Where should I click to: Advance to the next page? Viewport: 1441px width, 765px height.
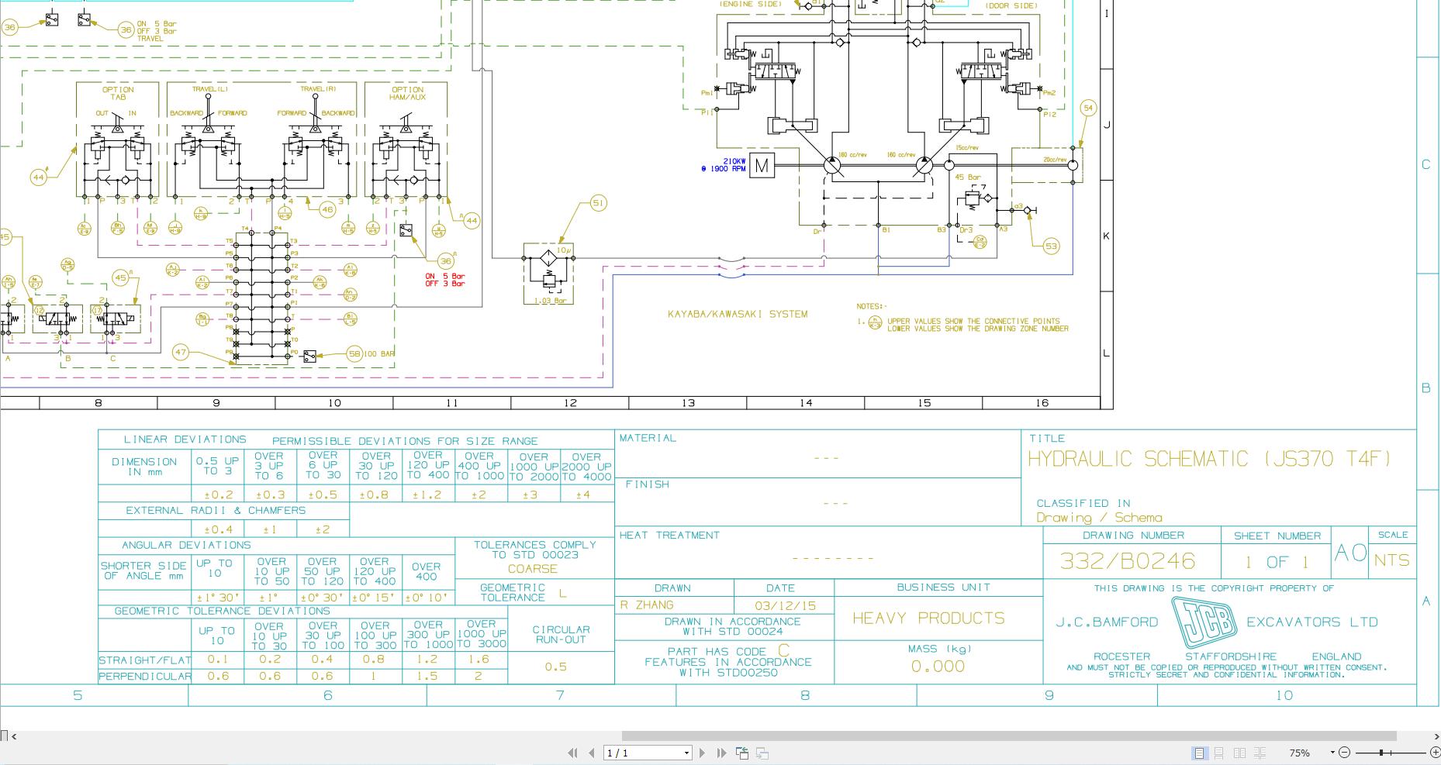[x=703, y=753]
